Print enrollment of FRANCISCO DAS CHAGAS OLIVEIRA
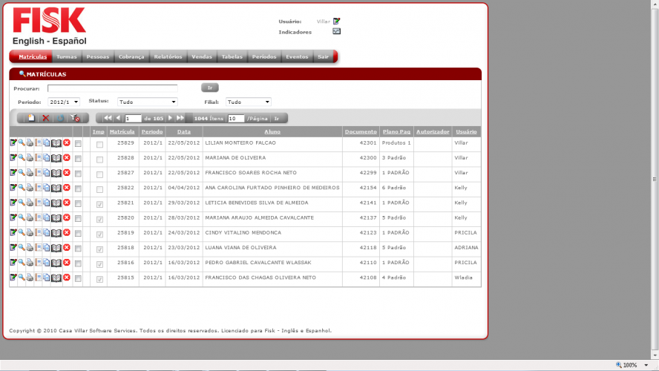 pyautogui.click(x=30, y=278)
